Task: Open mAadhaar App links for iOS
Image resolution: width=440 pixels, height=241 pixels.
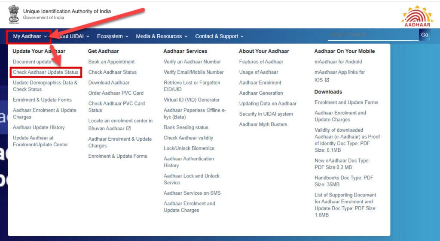Action: coord(339,76)
